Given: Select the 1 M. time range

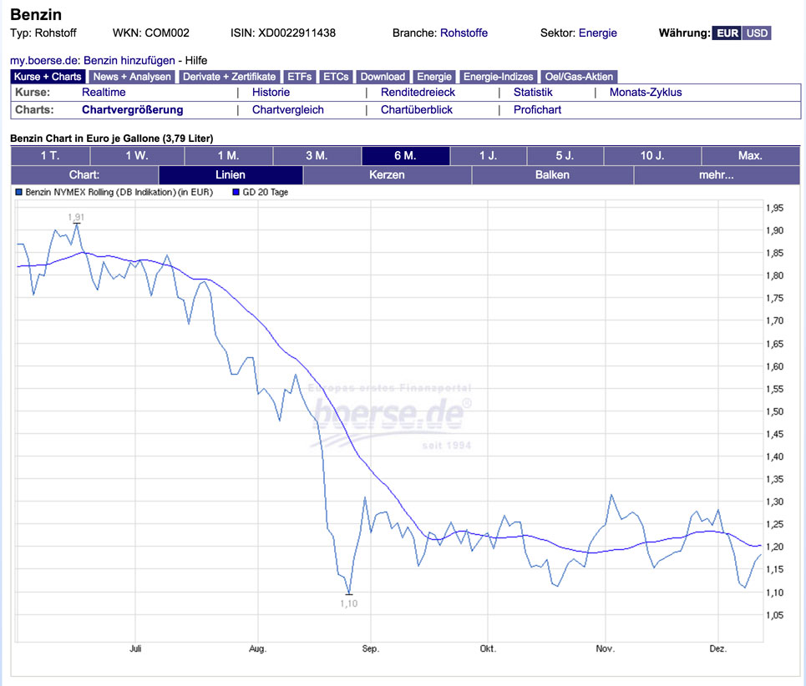Looking at the screenshot, I should coord(229,155).
